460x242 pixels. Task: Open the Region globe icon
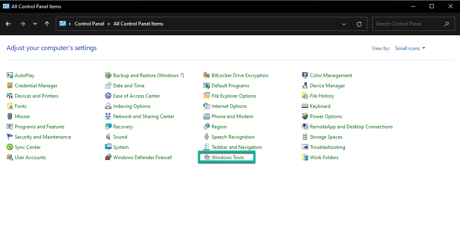pos(207,127)
